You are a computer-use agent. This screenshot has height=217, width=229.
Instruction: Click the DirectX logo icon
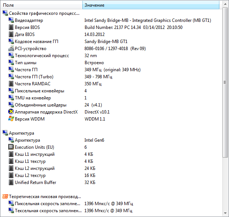11,112
